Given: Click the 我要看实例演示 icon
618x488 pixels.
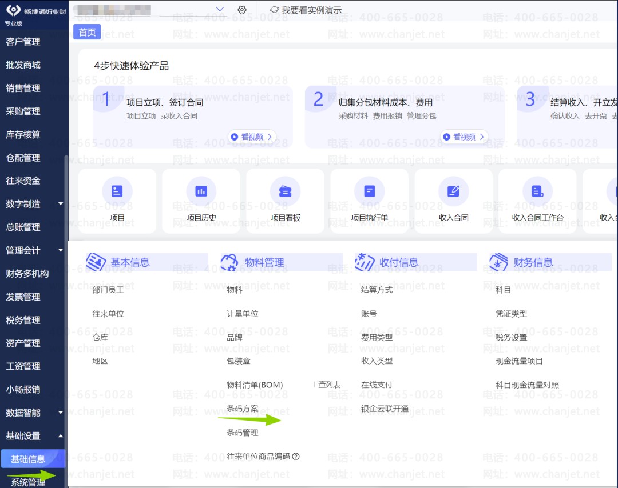Looking at the screenshot, I should pos(274,10).
